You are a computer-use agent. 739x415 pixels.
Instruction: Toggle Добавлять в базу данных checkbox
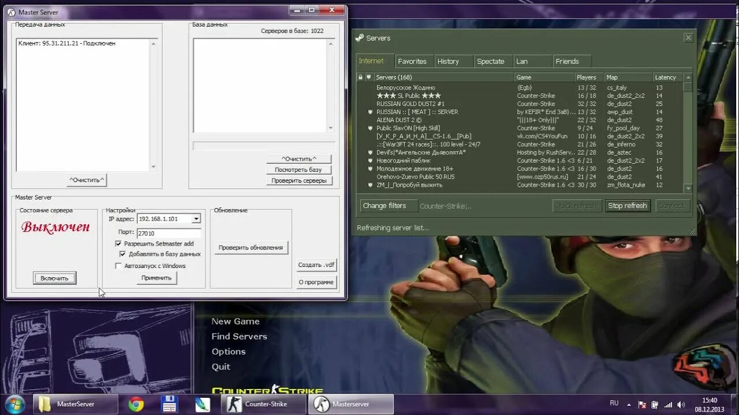pos(123,254)
